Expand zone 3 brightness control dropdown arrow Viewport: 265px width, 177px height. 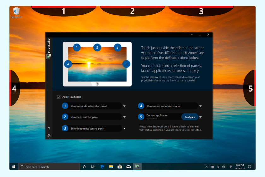pos(124,129)
